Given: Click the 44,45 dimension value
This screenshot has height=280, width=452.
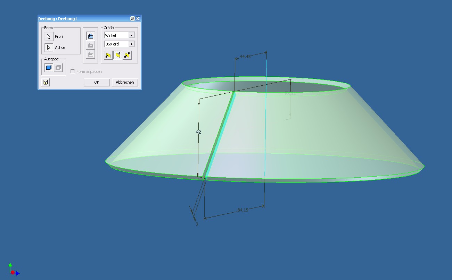Looking at the screenshot, I should tap(245, 56).
